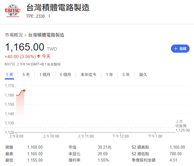Click the change value +40.00 (3.56%)
The image size is (194, 166).
tap(20, 57)
